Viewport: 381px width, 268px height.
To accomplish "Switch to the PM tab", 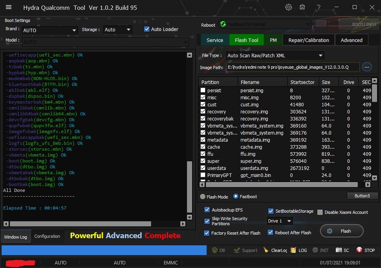I will 273,40.
